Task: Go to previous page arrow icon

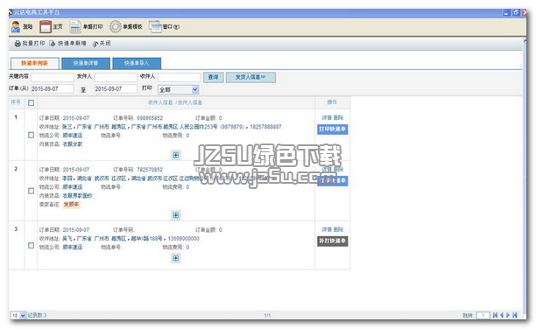Action: [x=502, y=315]
